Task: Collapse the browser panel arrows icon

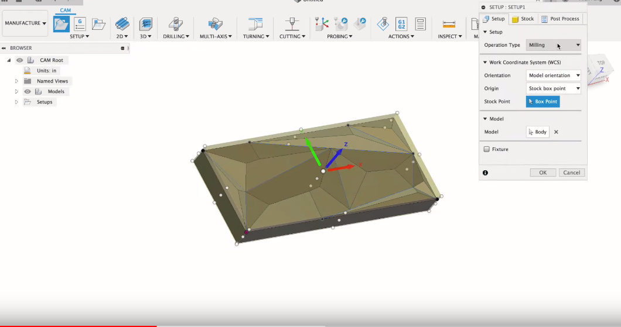Action: 4,48
